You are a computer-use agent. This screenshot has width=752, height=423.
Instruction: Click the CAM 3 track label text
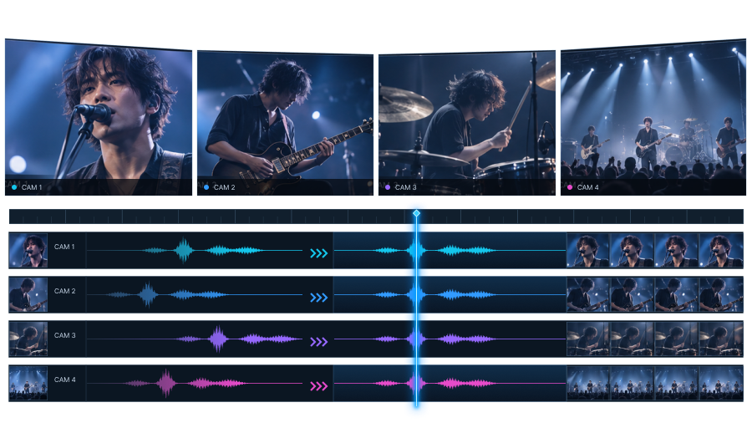pos(64,335)
